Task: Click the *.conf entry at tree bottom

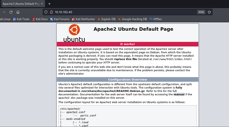Action: coord(83,125)
